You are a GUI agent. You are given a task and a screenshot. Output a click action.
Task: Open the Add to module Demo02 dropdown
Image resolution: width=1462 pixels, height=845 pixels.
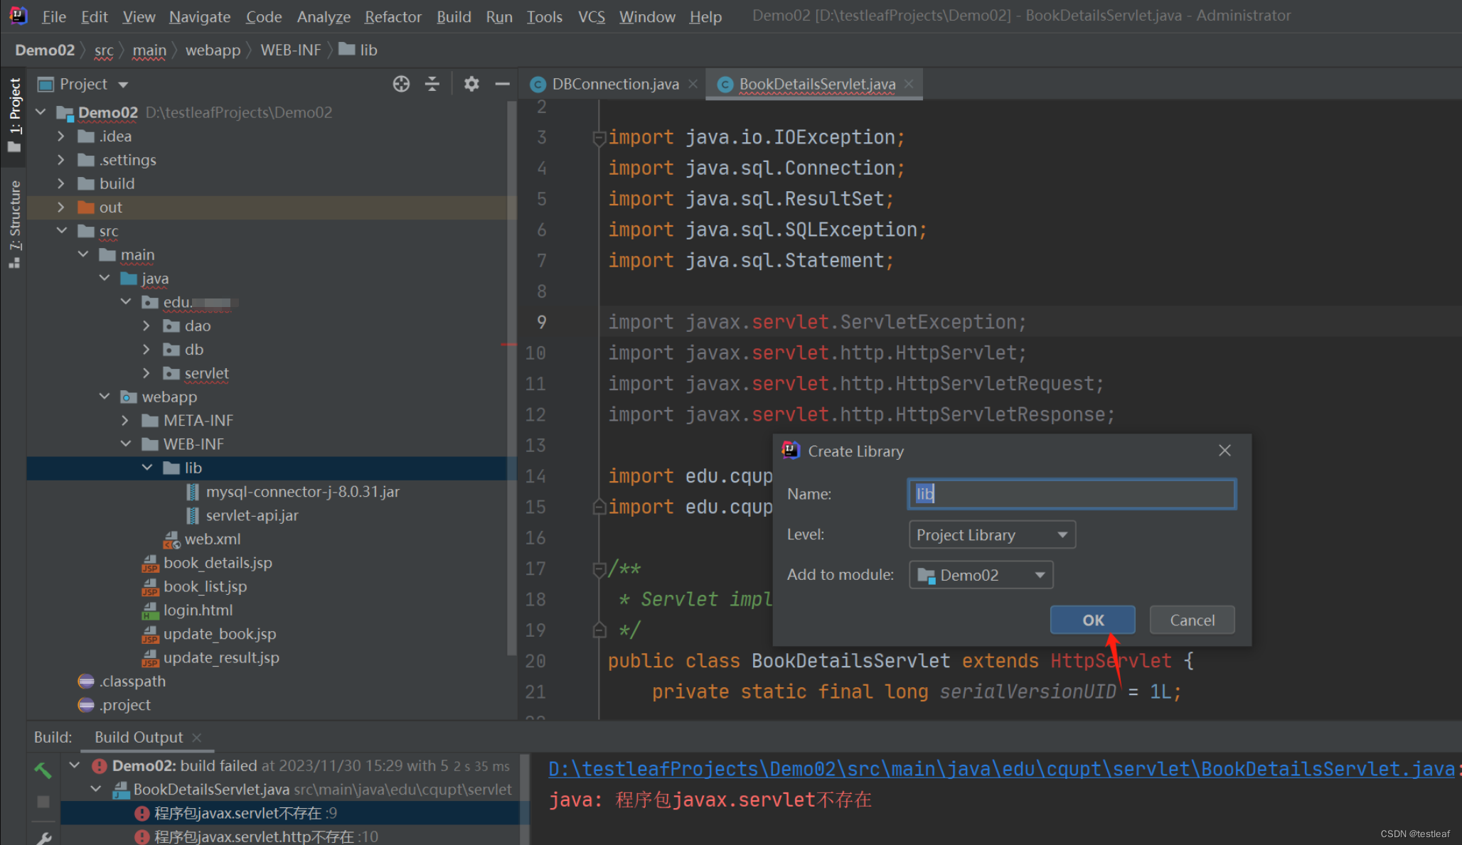click(980, 575)
